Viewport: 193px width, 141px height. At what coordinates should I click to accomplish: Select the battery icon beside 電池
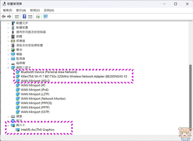(x=13, y=50)
